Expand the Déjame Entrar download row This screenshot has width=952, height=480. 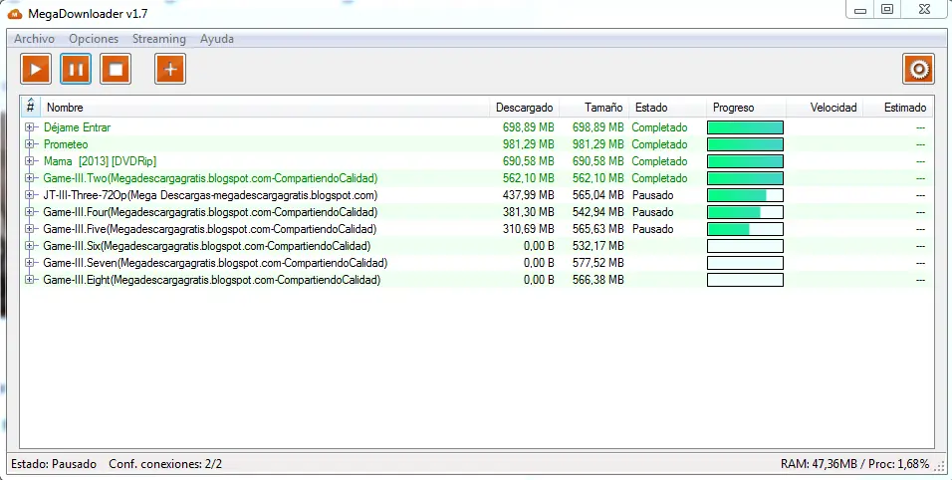(x=29, y=127)
